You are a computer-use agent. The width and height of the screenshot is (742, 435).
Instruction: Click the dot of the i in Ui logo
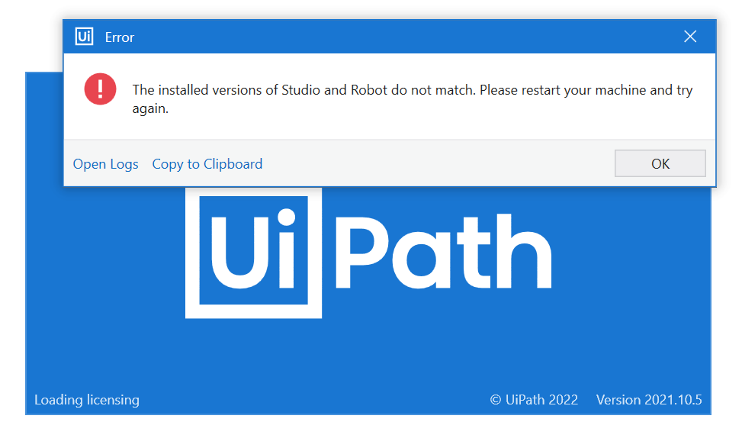click(x=286, y=218)
